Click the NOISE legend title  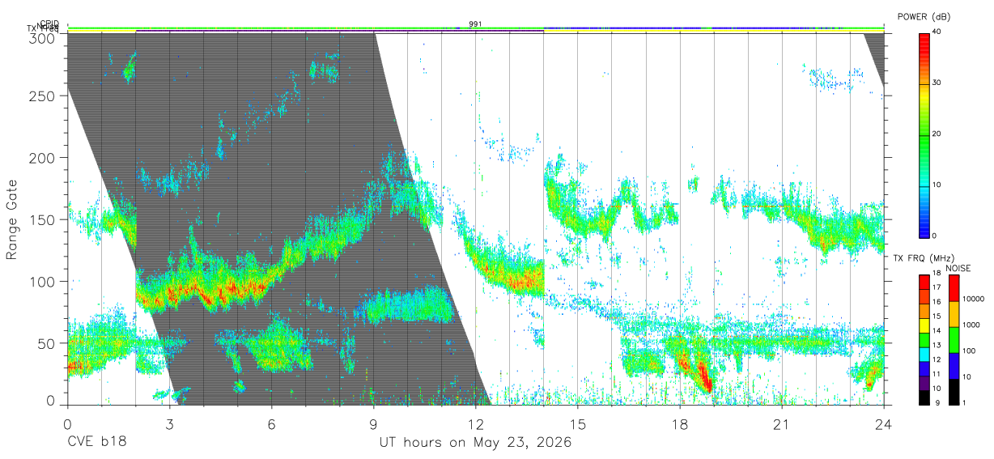[959, 268]
